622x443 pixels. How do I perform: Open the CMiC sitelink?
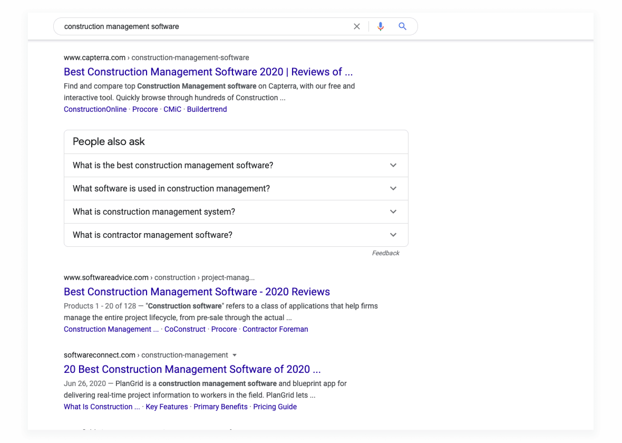[172, 109]
